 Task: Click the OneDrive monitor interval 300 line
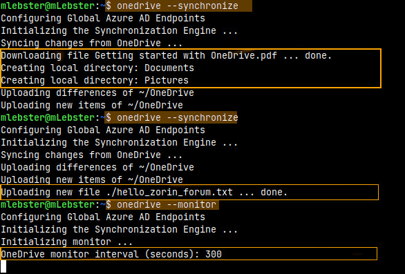(111, 255)
